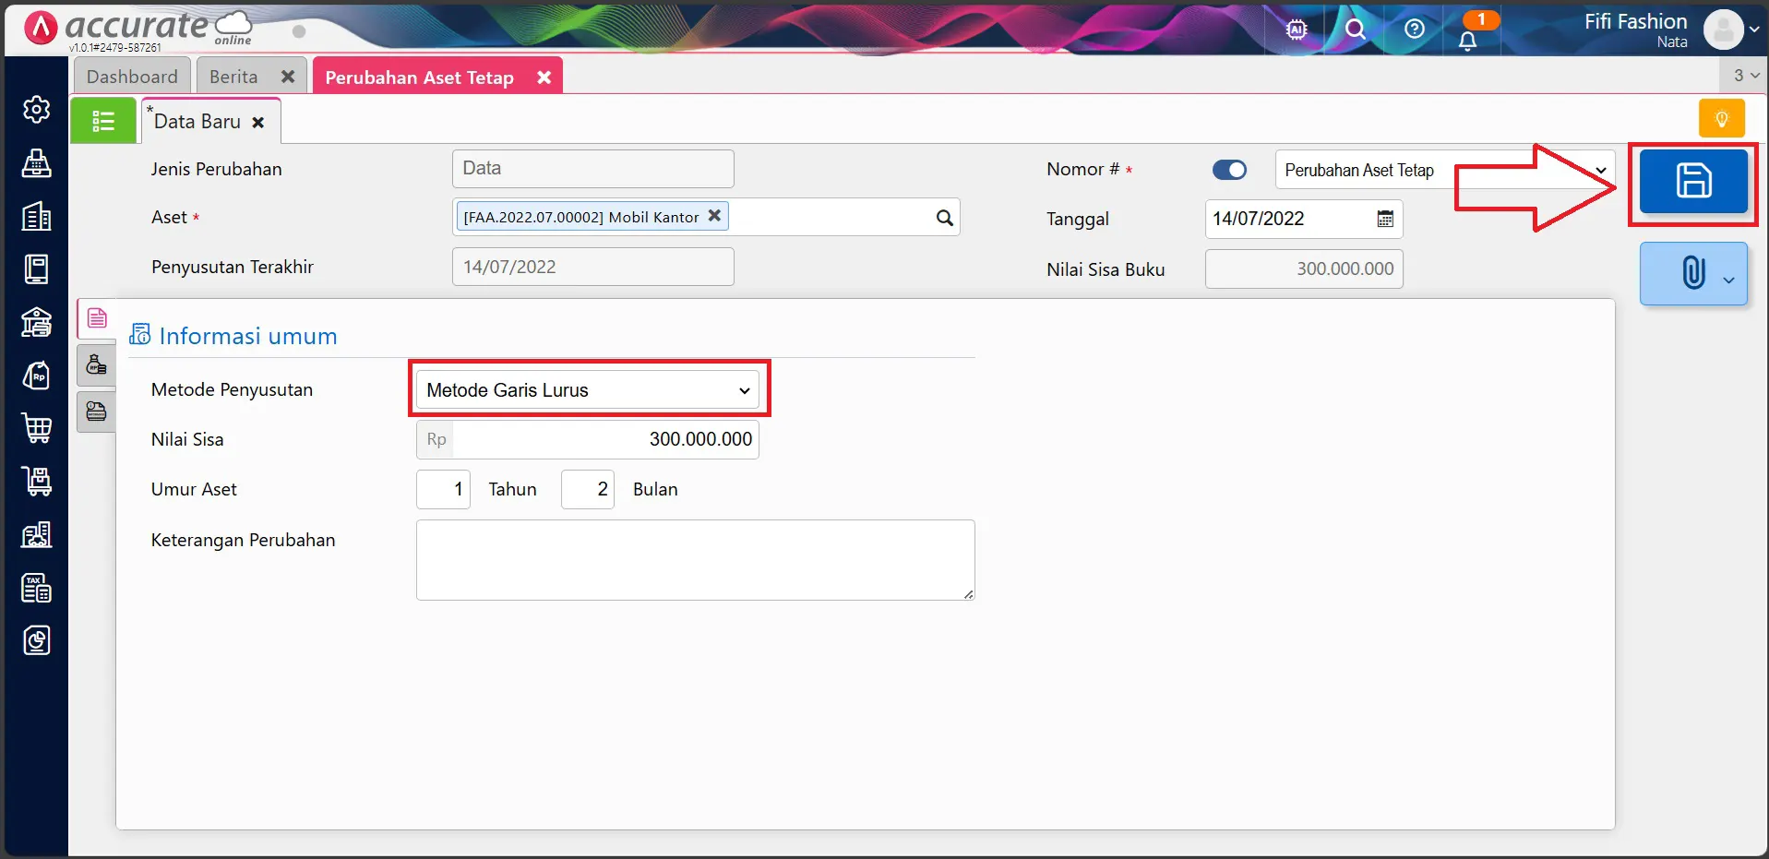
Task: Click the Keterangan Perubahan text area
Action: pos(695,560)
